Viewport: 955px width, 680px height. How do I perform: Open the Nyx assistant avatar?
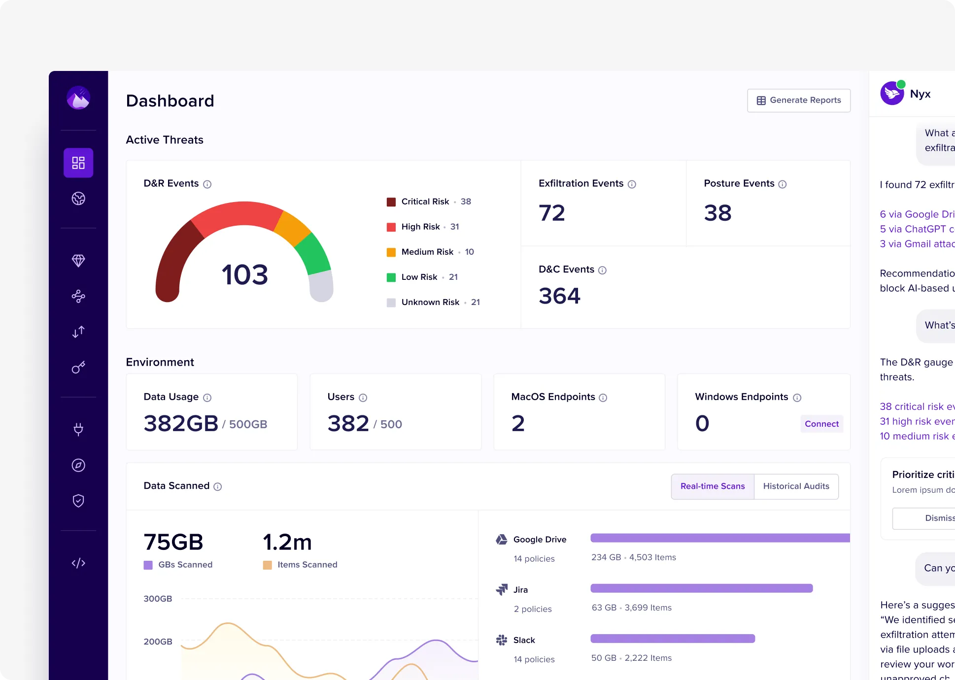click(892, 93)
